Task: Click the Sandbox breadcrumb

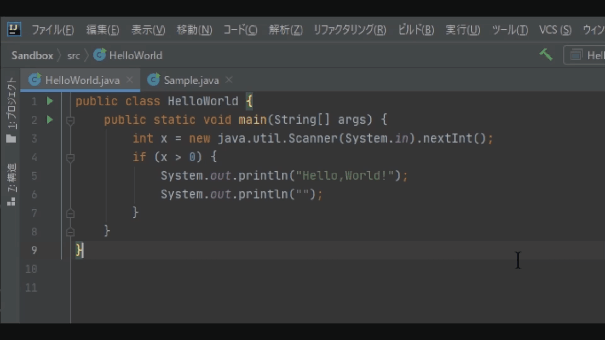Action: click(32, 55)
